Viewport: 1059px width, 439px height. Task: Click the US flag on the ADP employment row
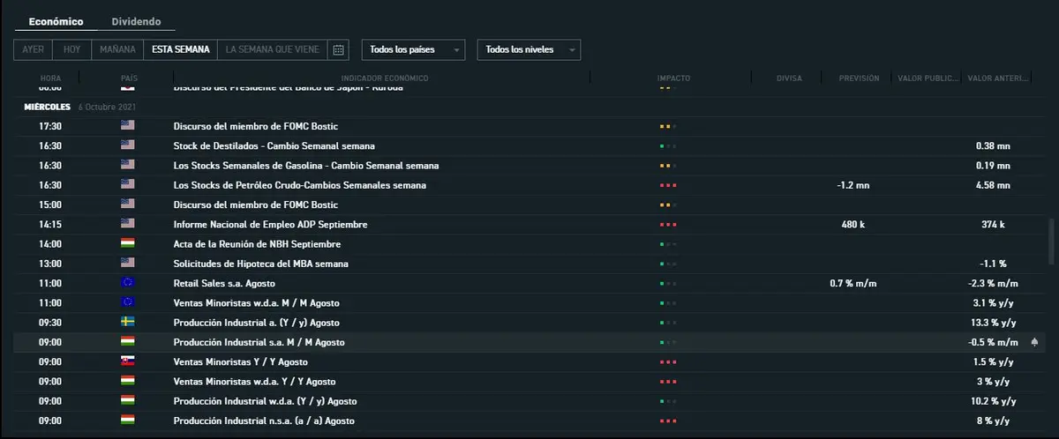click(128, 224)
